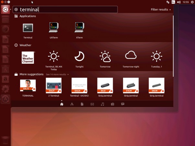Select the Tomorrow night cloud forecast
195x146 pixels.
click(x=131, y=55)
